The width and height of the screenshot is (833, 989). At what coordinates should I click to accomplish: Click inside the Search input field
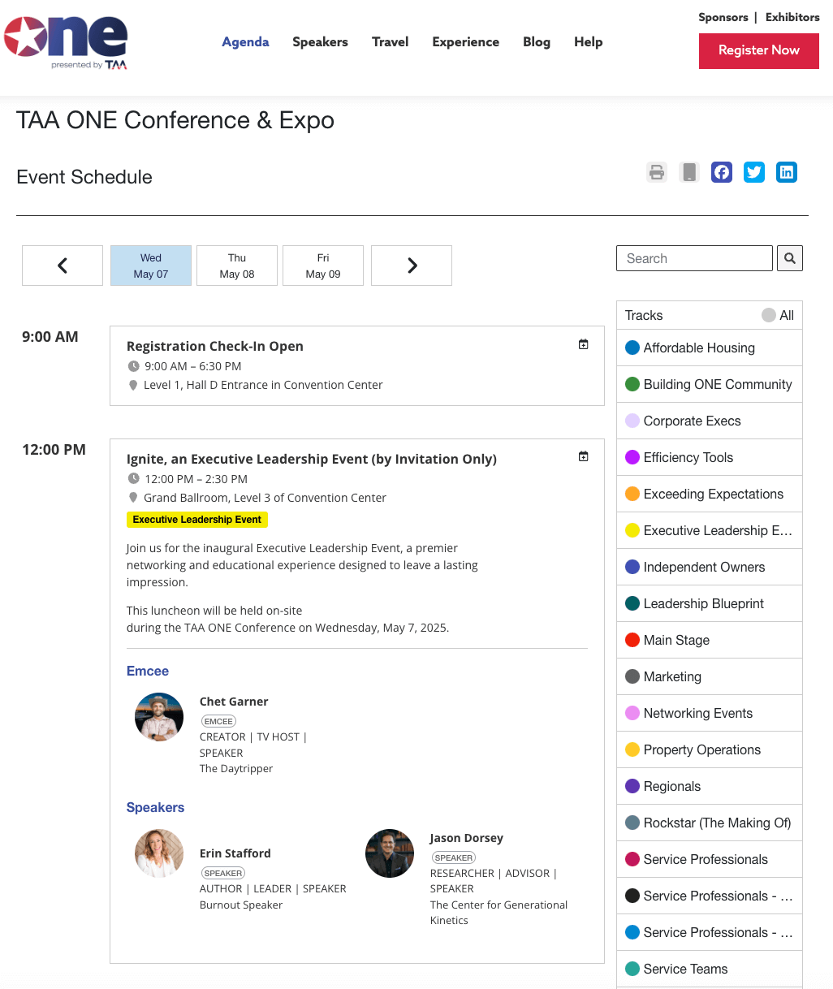click(x=694, y=257)
